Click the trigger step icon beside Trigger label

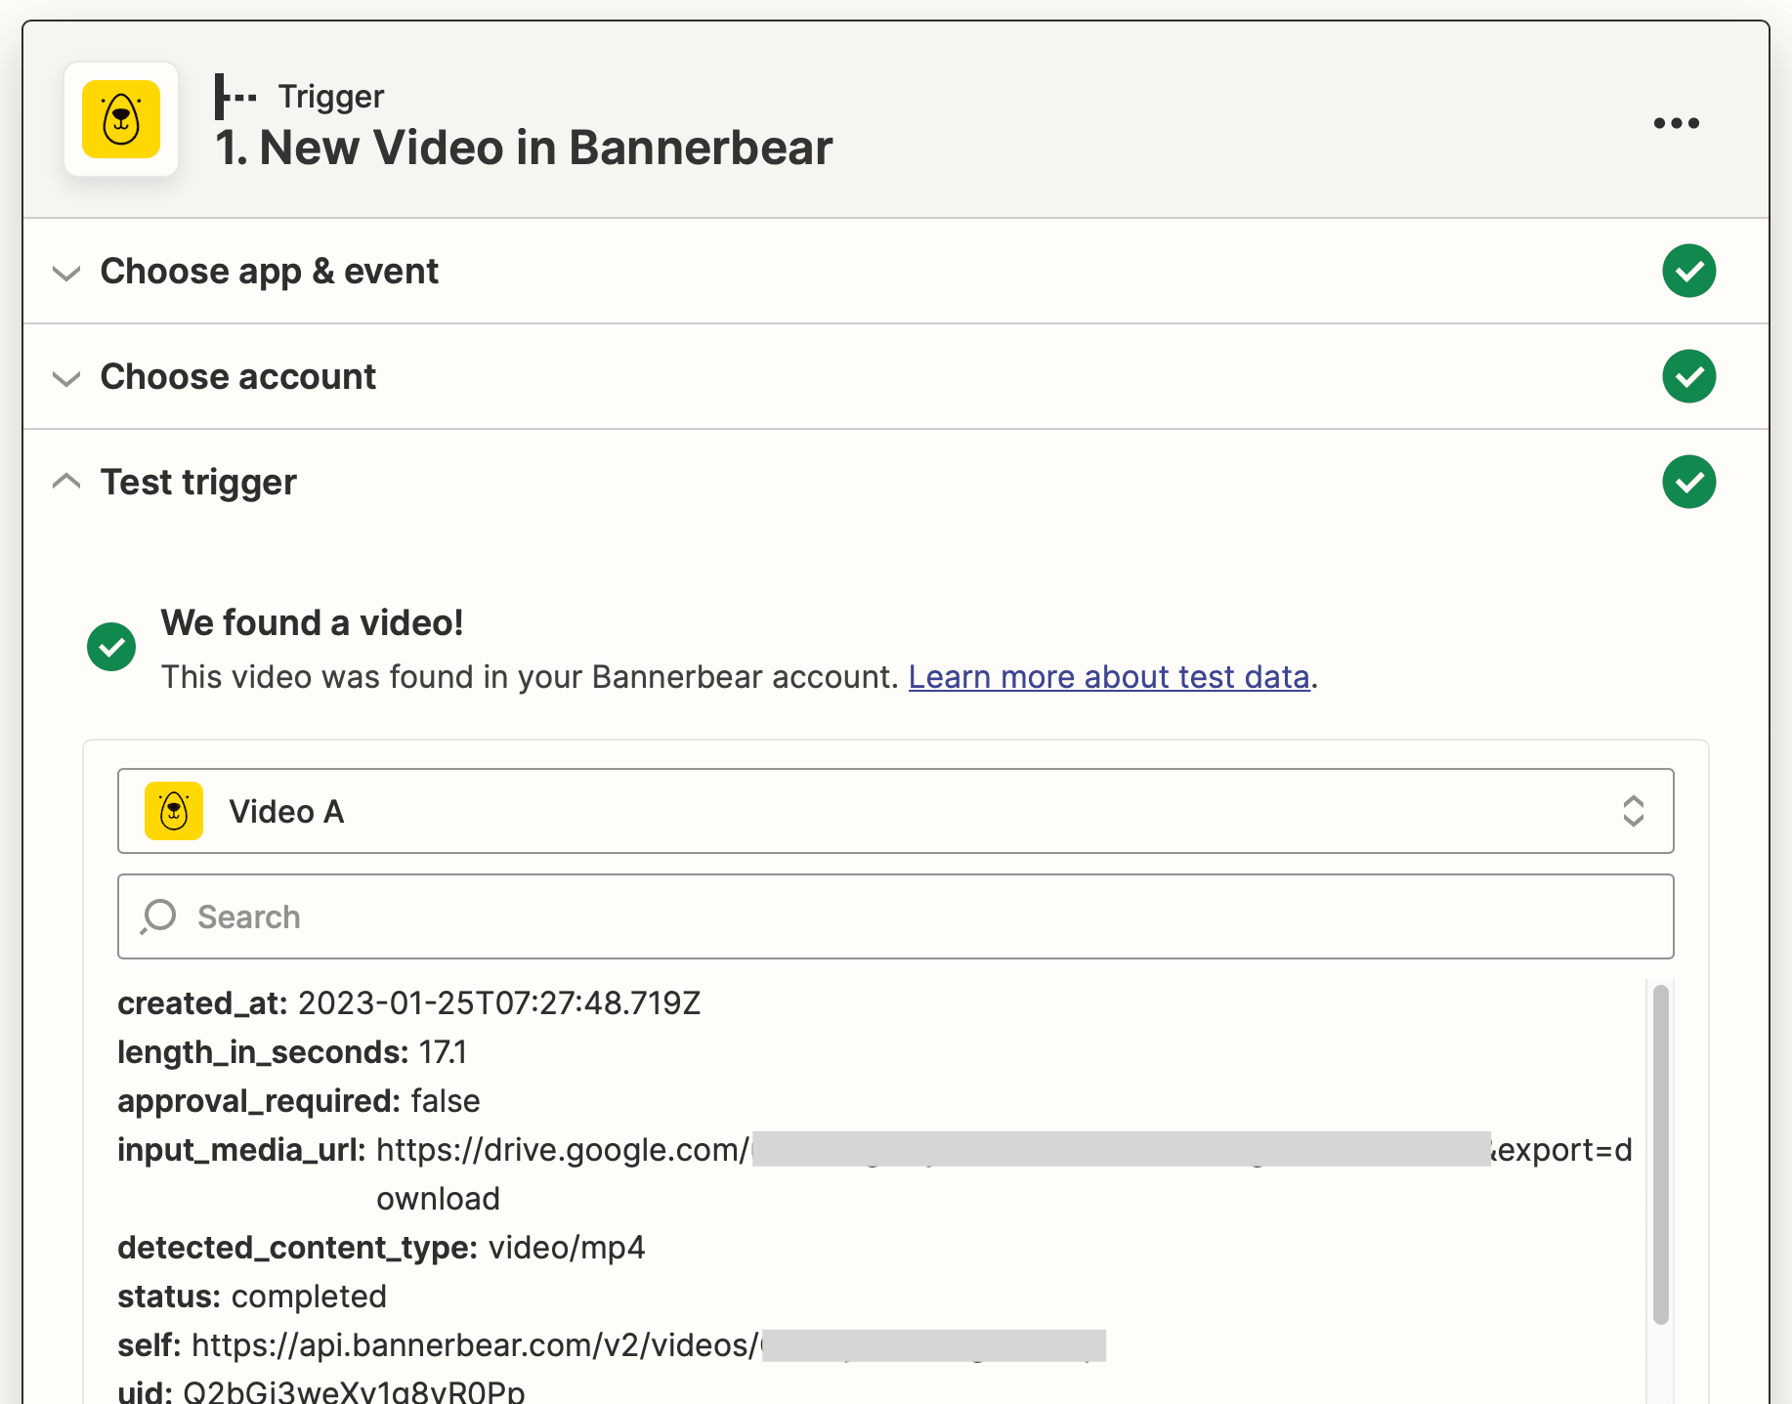click(235, 97)
